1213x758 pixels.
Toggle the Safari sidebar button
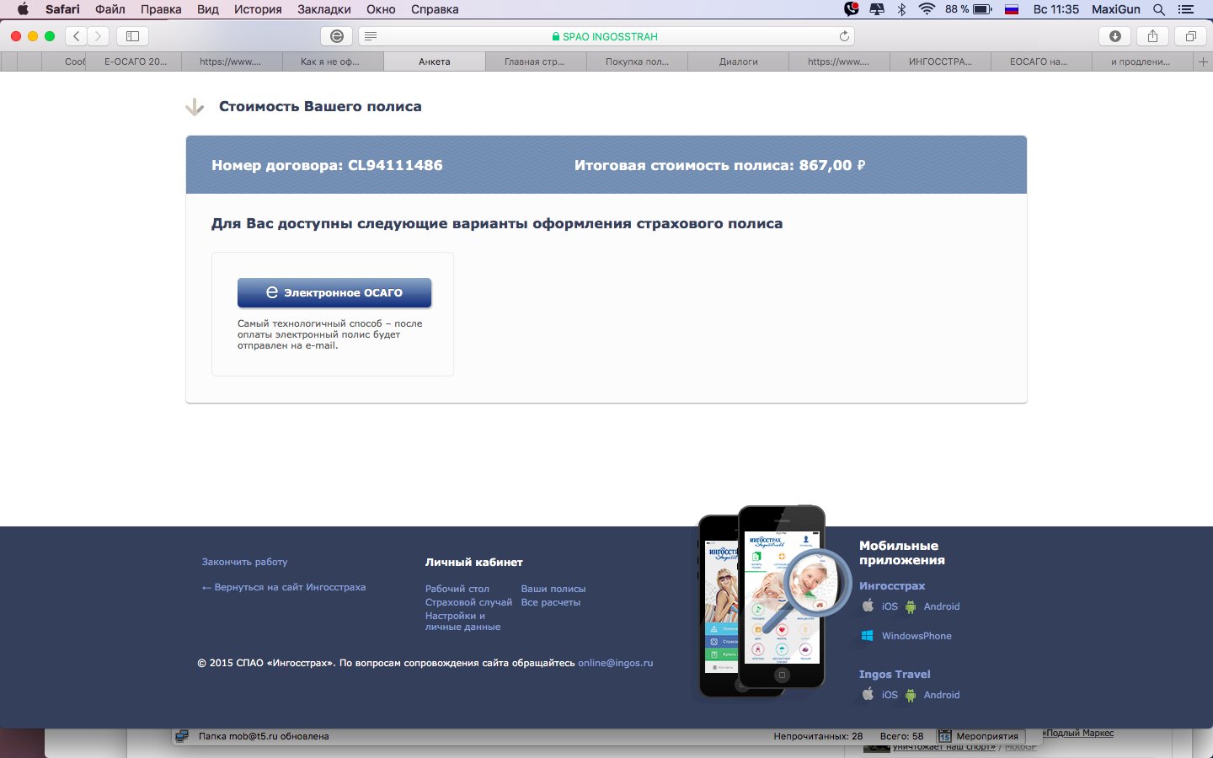pos(132,36)
